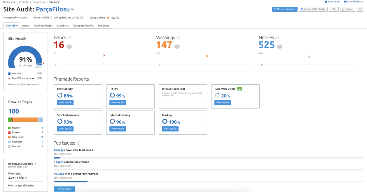Viewport: 367px width, 192px height.
Task: Switch to the Progress tab
Action: [x=104, y=26]
